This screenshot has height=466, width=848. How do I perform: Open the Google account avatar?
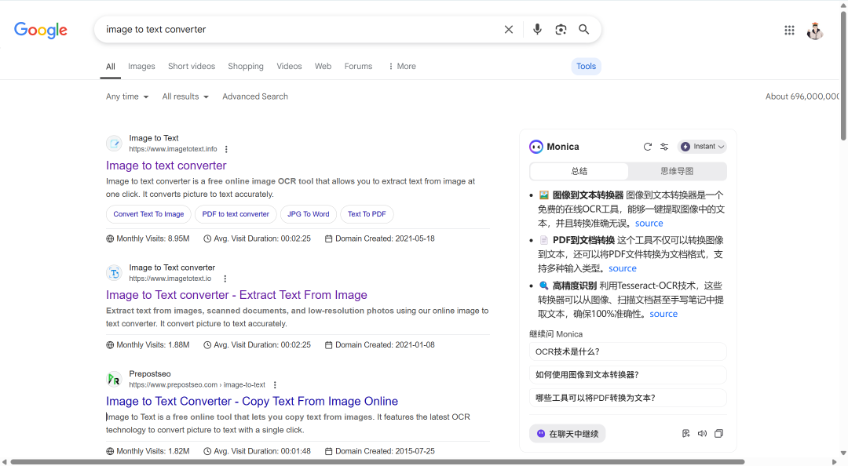[814, 31]
